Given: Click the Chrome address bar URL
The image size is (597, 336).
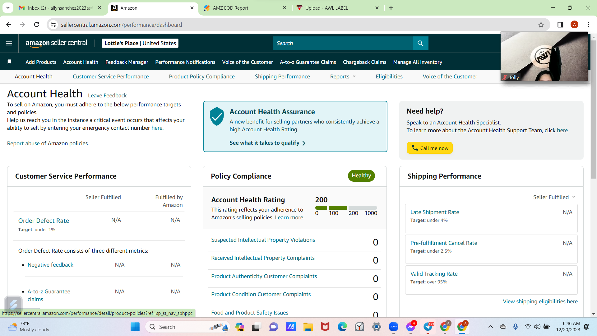Looking at the screenshot, I should [x=121, y=25].
